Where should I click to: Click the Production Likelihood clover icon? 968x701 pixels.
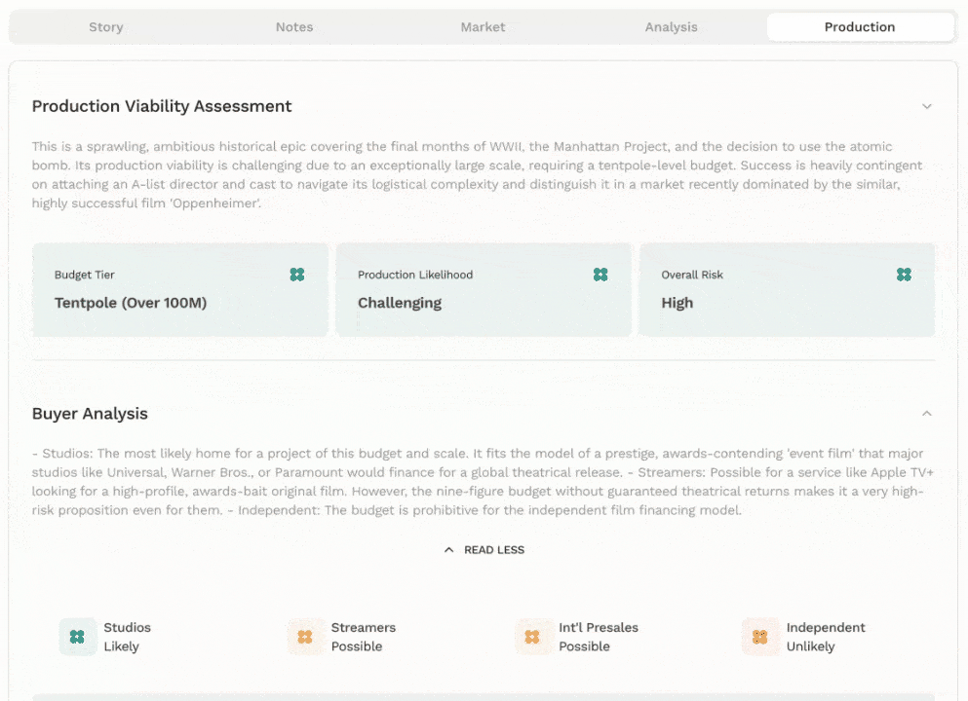pyautogui.click(x=600, y=275)
